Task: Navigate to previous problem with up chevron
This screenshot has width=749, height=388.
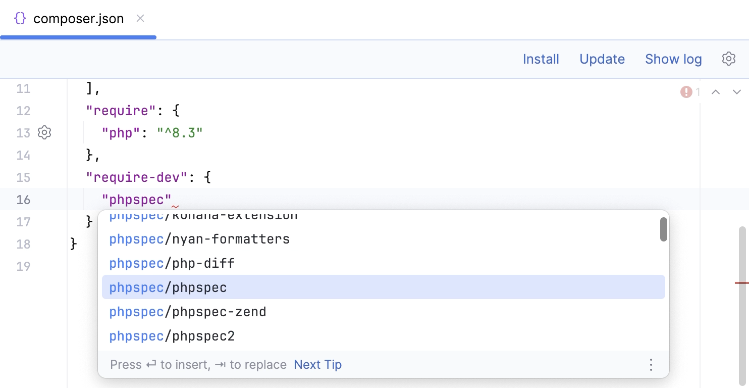Action: pos(716,92)
